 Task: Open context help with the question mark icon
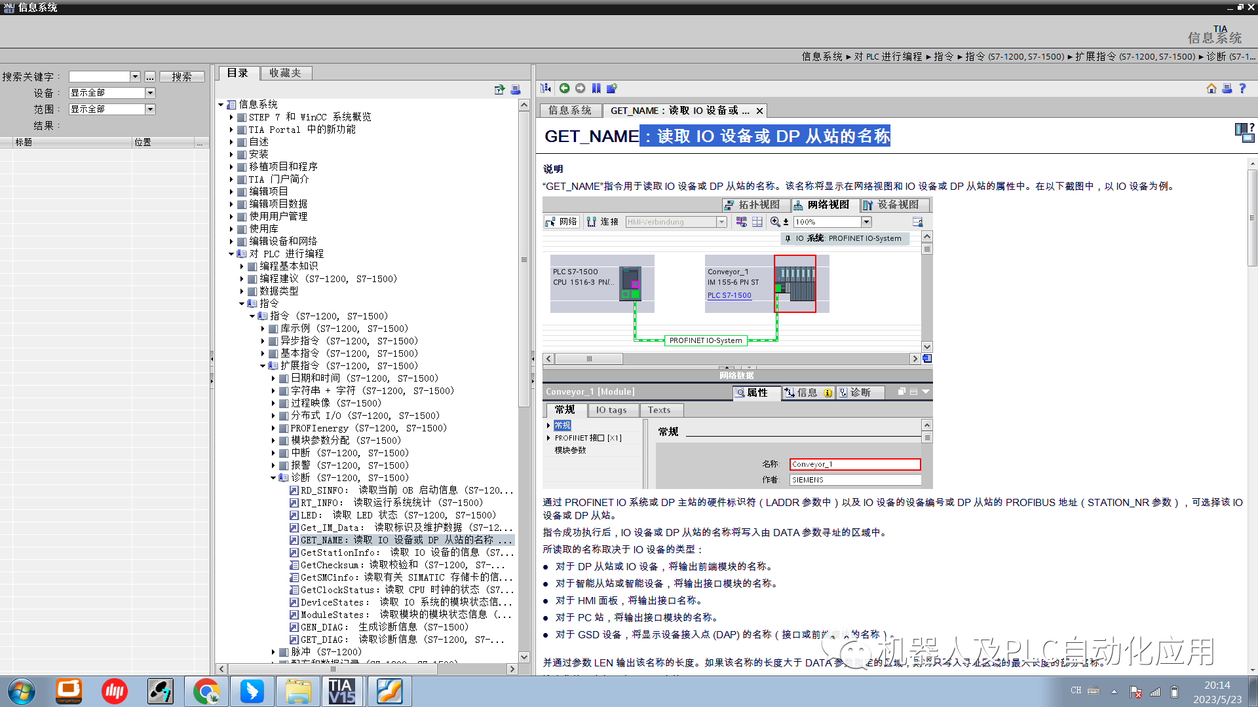click(1243, 88)
